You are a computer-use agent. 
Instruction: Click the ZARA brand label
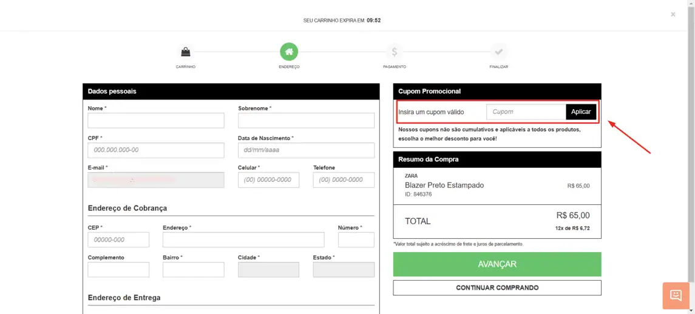click(x=412, y=176)
